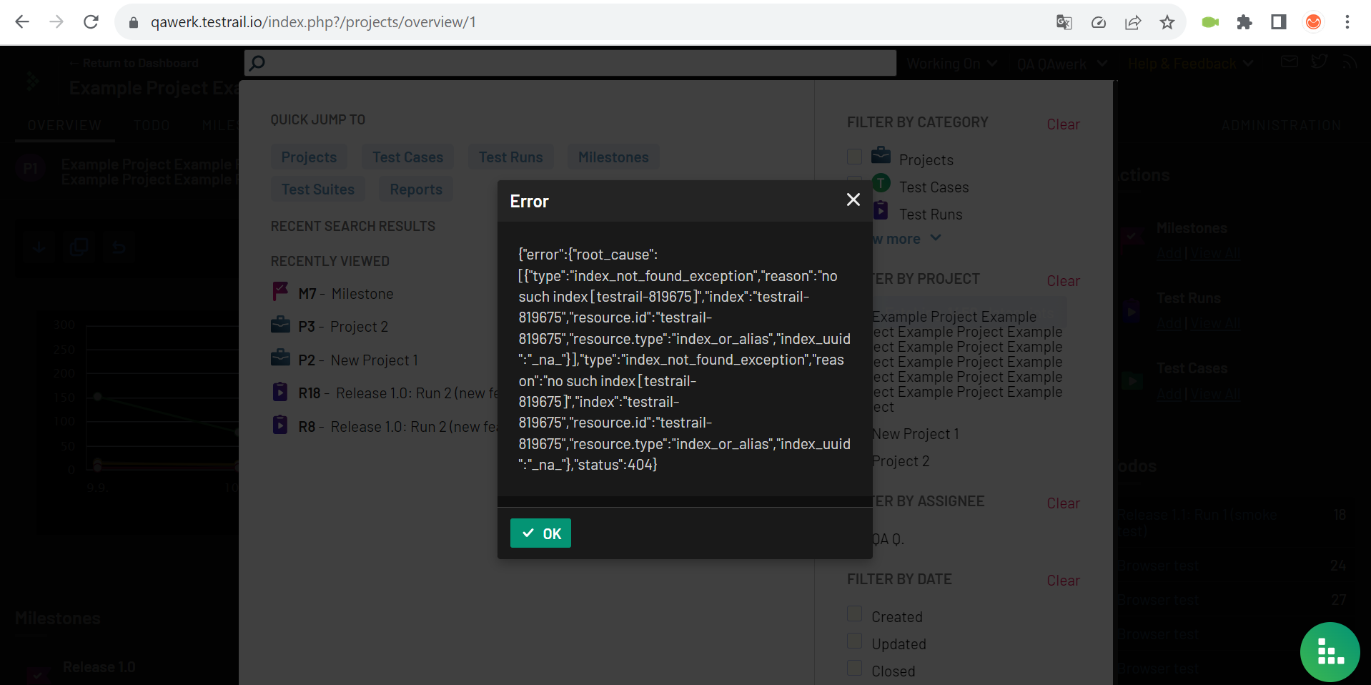Check the Projects category checkbox
The image size is (1371, 685).
tap(854, 157)
